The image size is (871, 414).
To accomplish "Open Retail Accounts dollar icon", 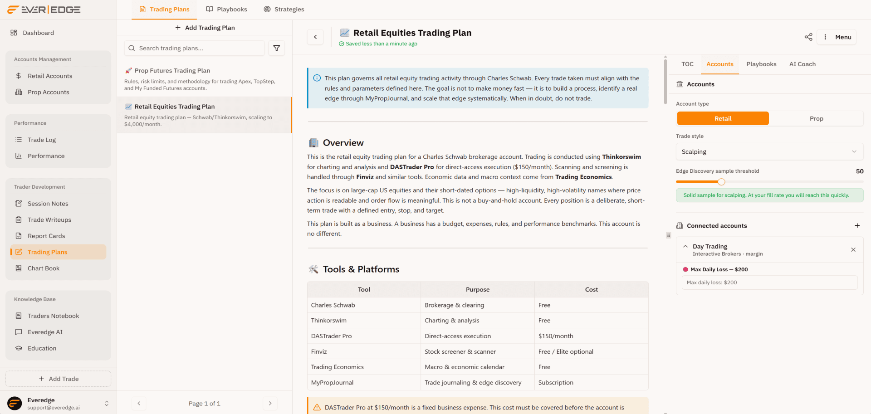I will [19, 76].
